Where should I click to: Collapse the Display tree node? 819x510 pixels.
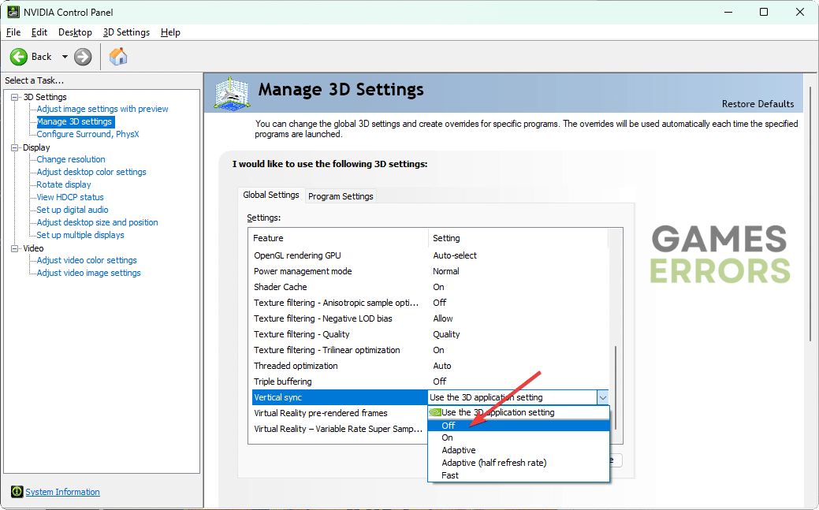coord(15,147)
